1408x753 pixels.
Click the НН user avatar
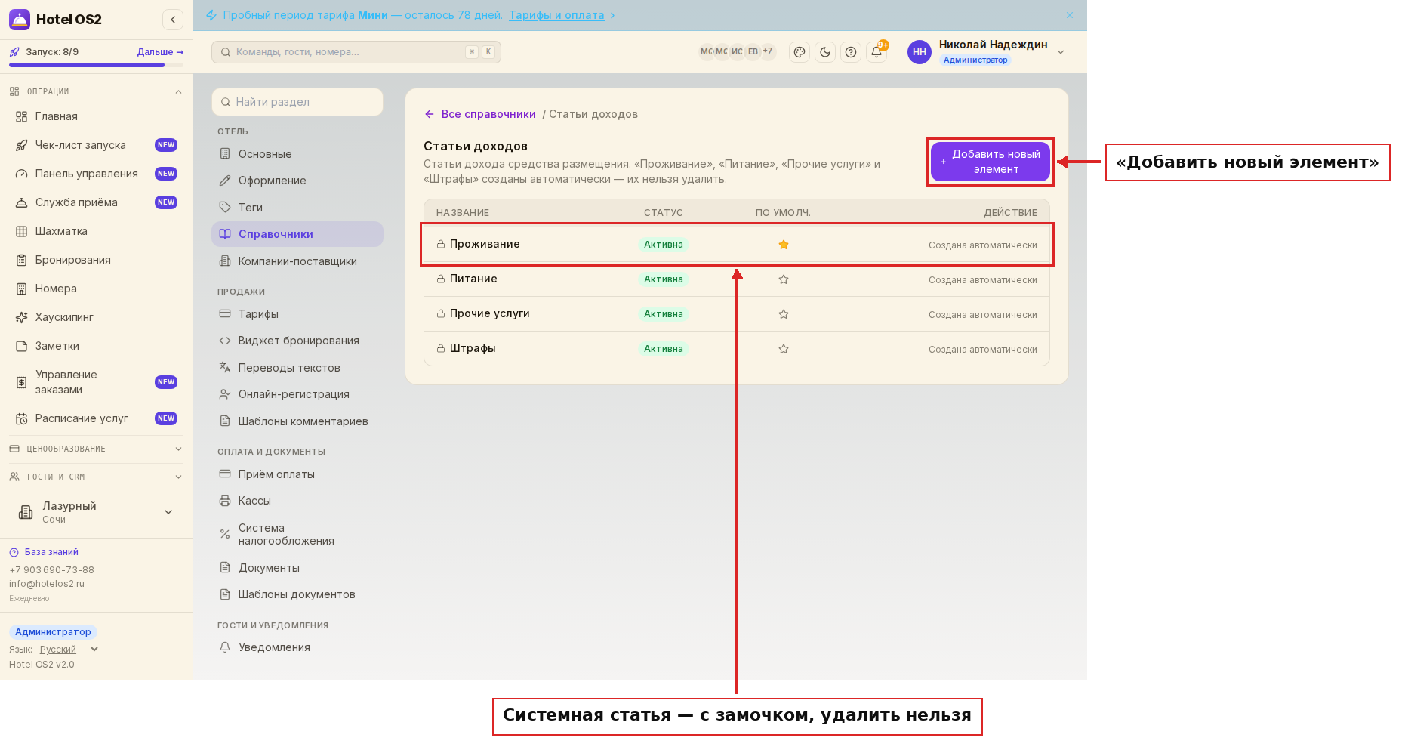[919, 52]
